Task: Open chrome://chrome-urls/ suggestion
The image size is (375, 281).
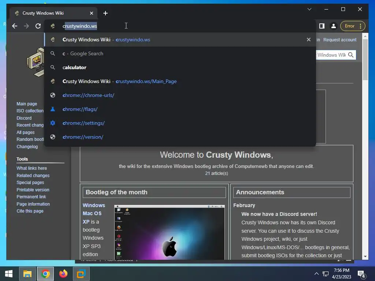Action: [180, 95]
